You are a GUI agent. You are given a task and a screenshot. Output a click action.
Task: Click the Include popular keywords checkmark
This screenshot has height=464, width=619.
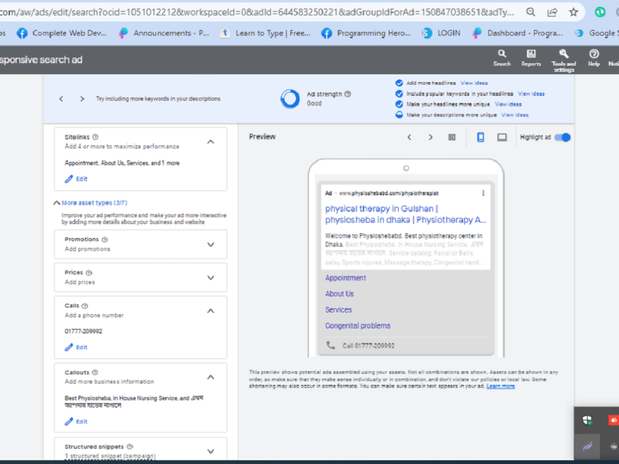point(399,93)
